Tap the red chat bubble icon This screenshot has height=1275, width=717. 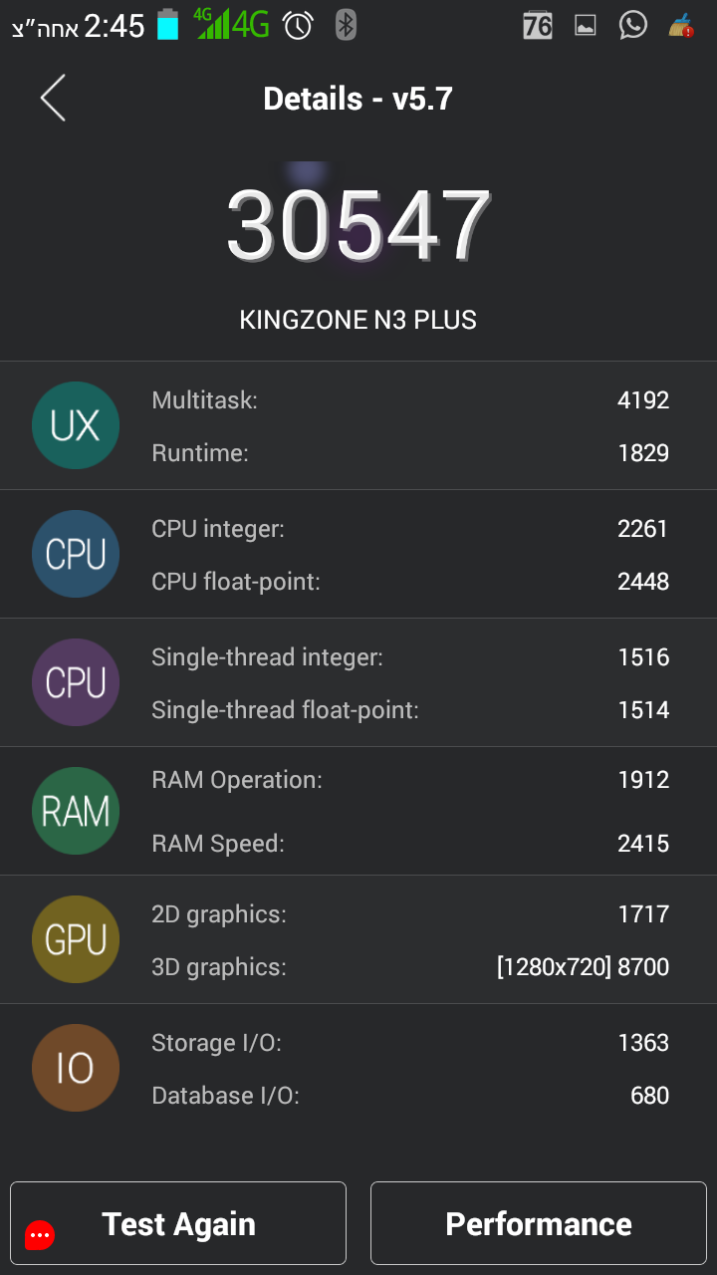click(40, 1235)
